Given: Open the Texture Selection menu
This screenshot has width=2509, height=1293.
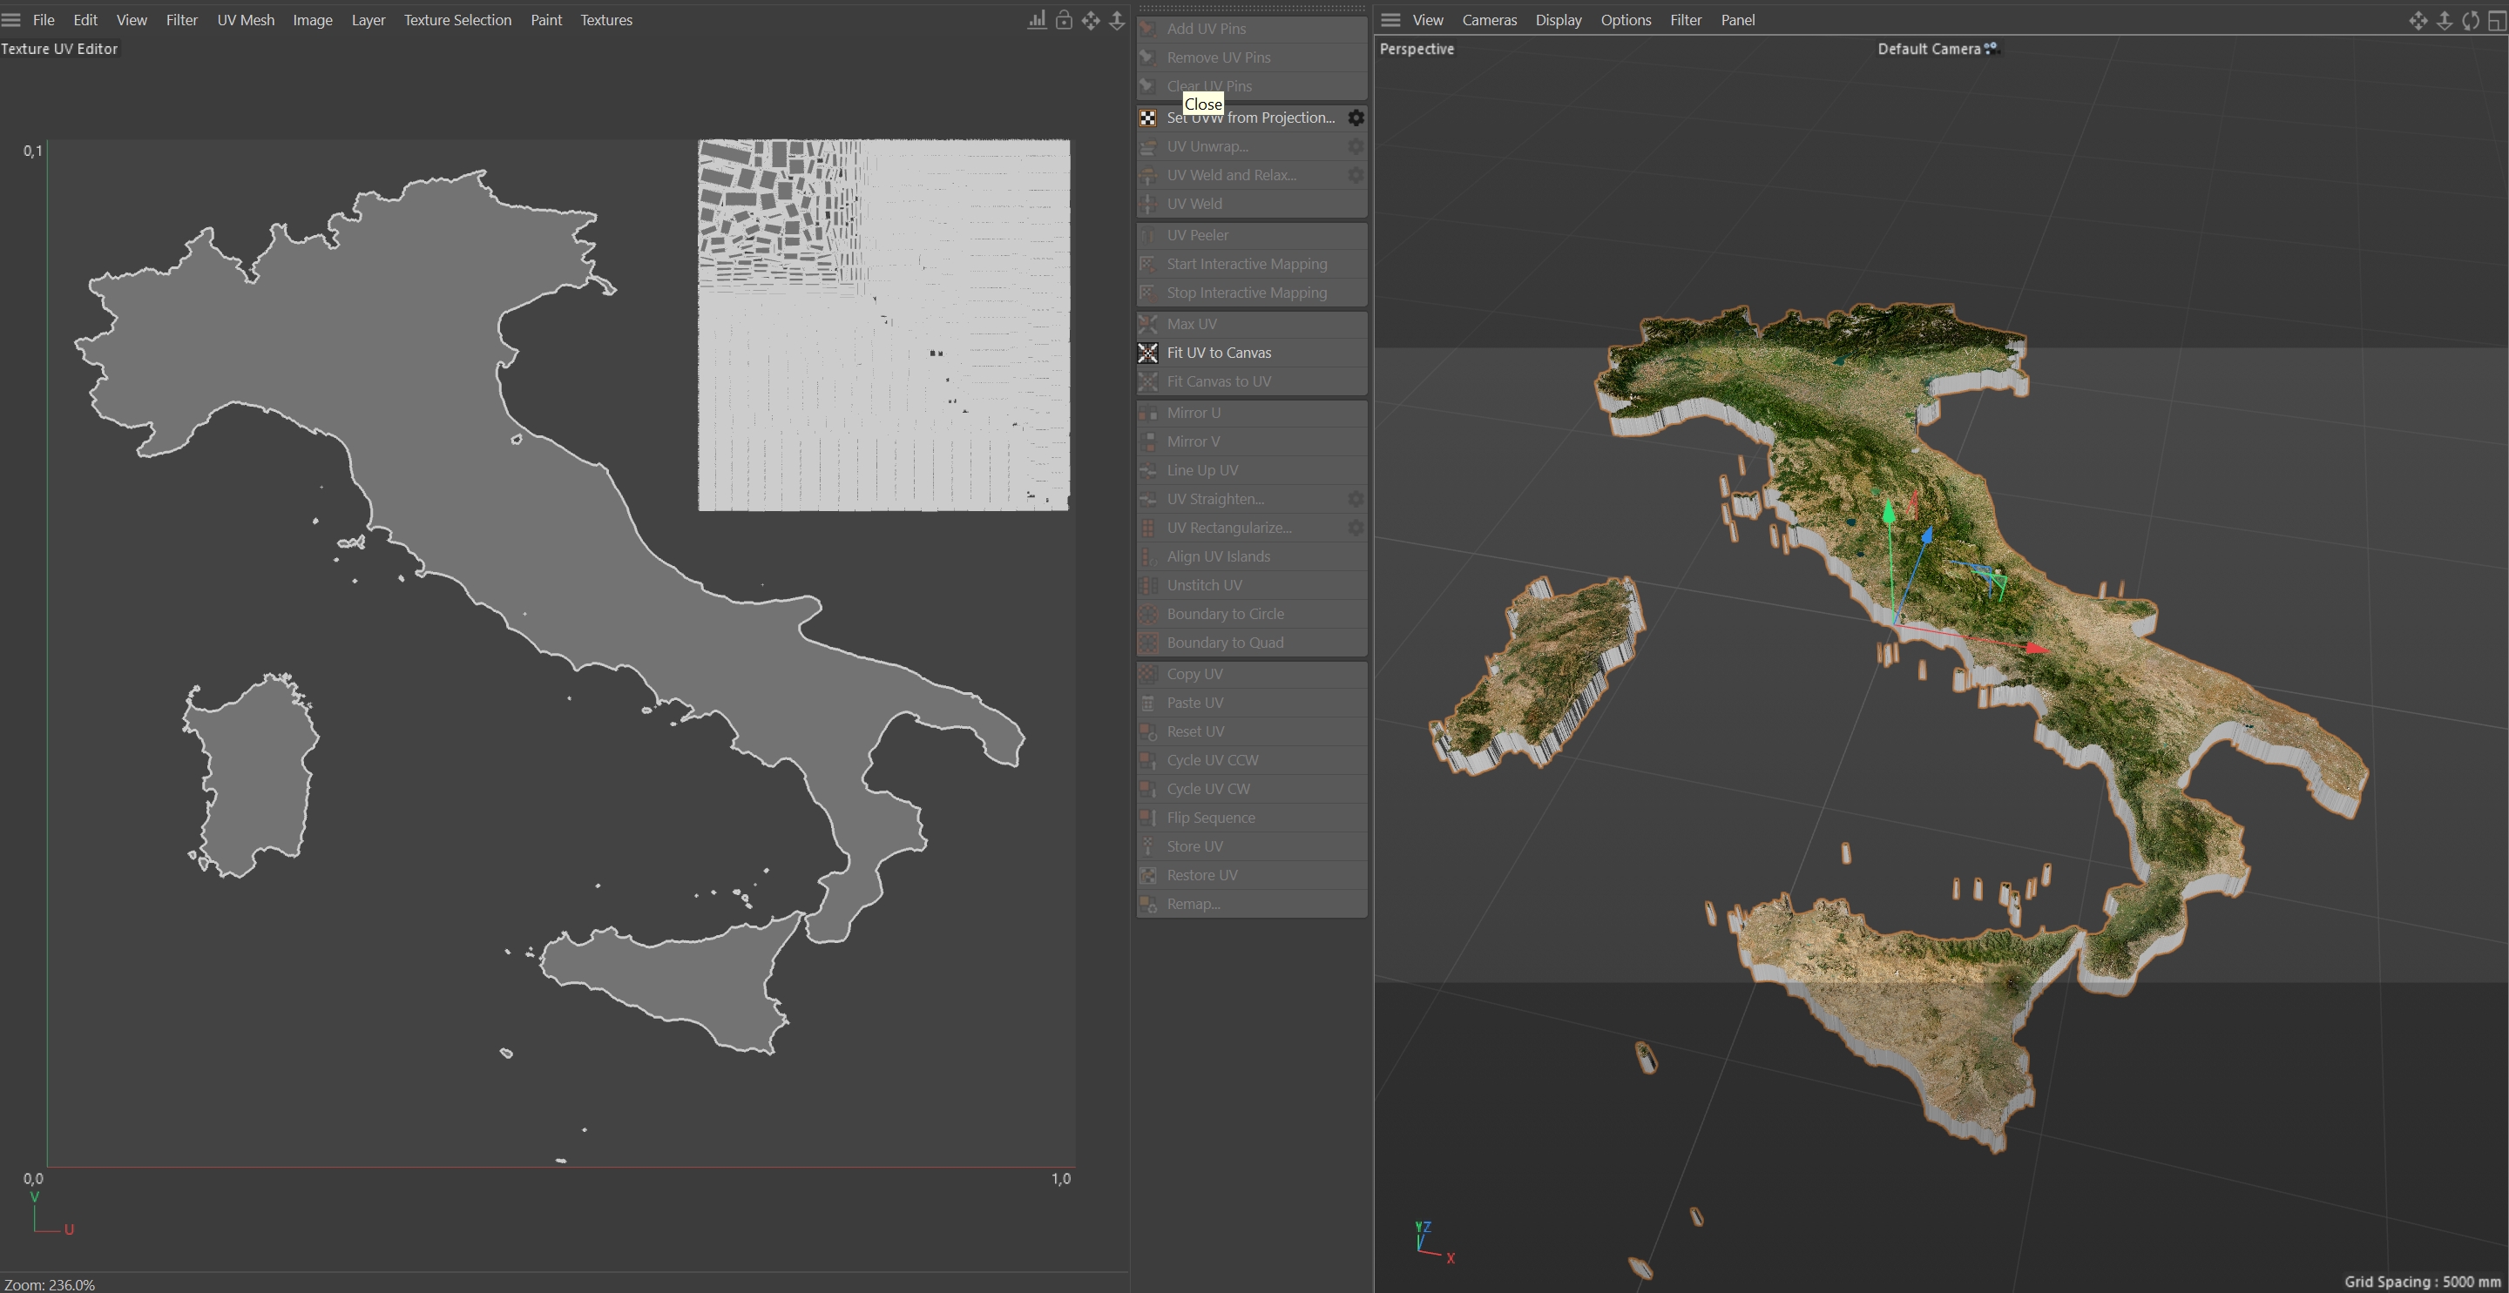Looking at the screenshot, I should tap(456, 19).
